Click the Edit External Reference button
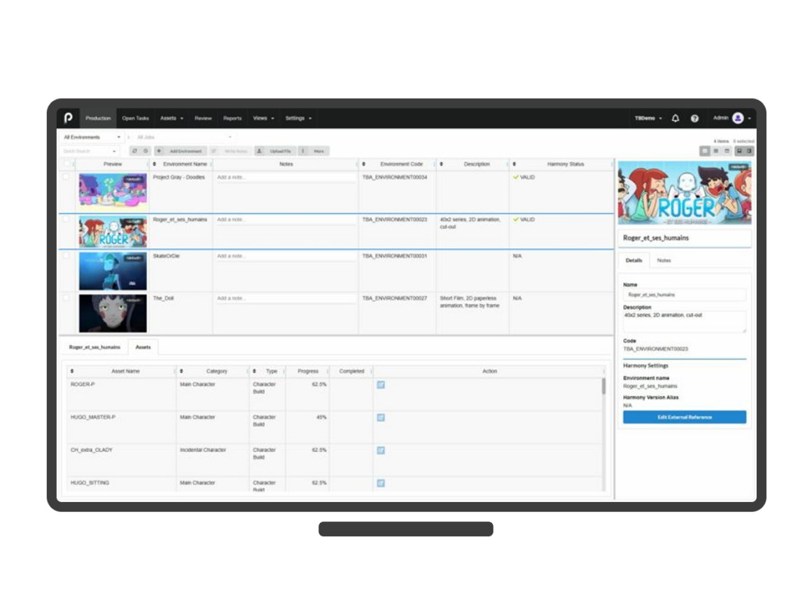This screenshot has width=812, height=609. click(x=684, y=416)
